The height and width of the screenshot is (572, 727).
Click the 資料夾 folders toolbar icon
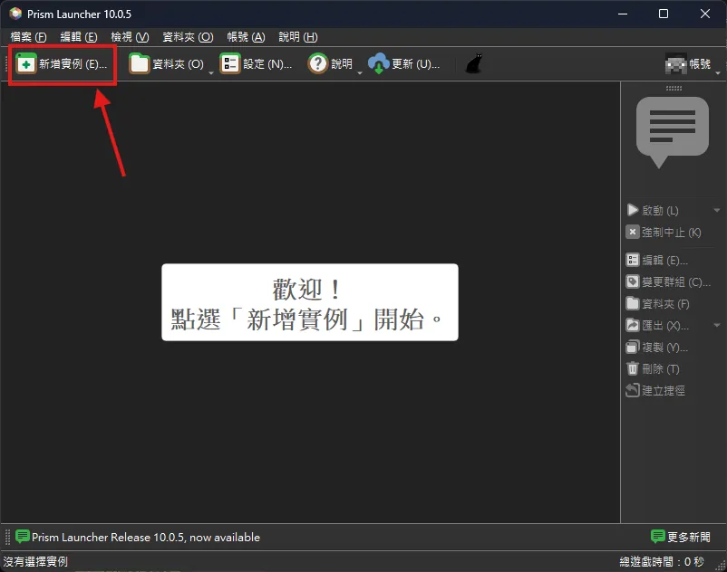coord(139,64)
